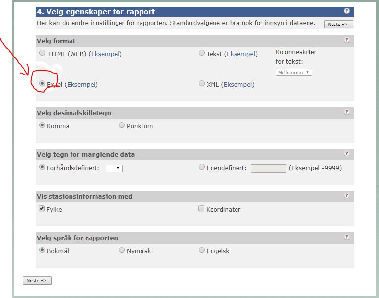The height and width of the screenshot is (298, 379).
Task: Select Komma as decimal separator
Action: tap(42, 125)
